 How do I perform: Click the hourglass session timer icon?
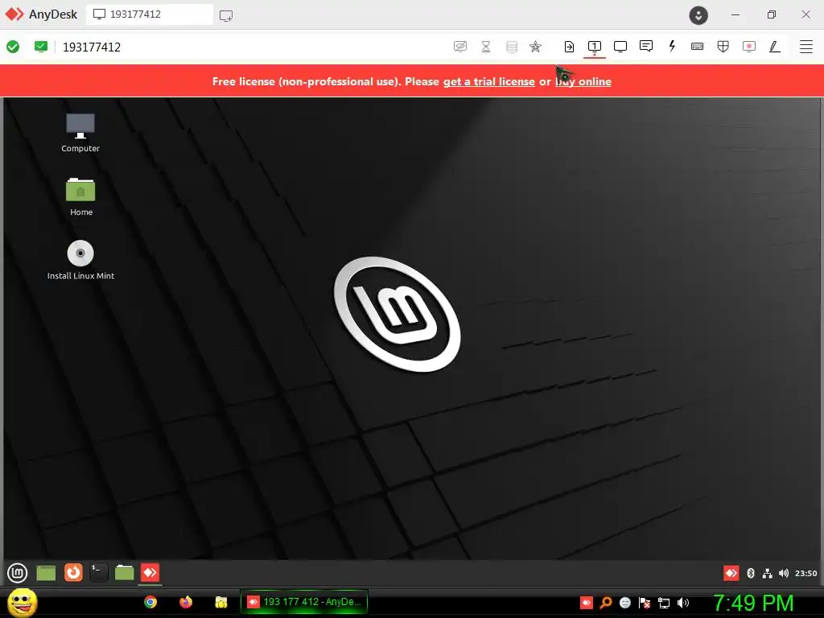486,47
